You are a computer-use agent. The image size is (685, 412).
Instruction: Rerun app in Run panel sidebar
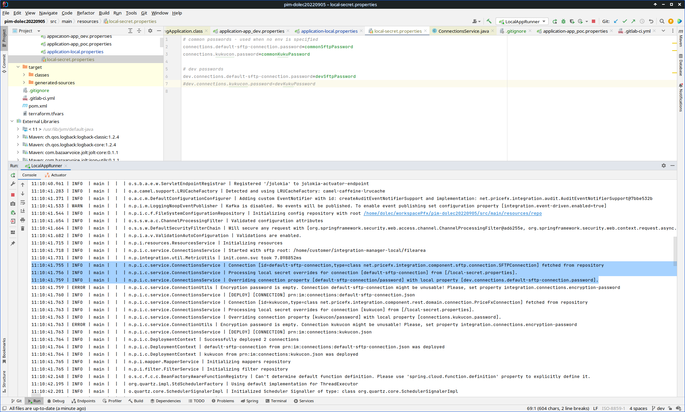[13, 175]
